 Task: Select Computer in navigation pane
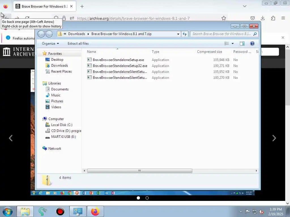[x=56, y=119]
